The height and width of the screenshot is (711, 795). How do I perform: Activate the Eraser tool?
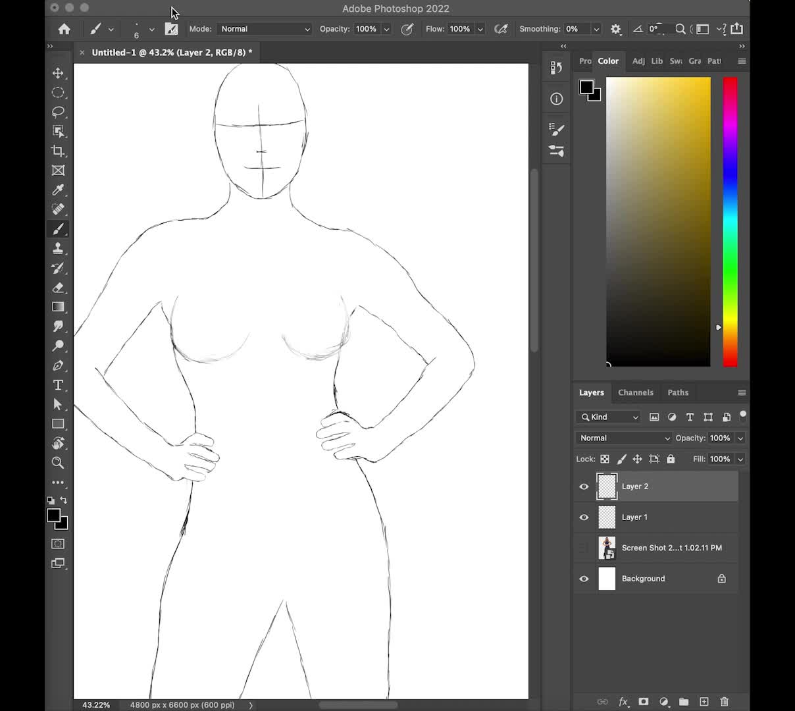point(58,288)
